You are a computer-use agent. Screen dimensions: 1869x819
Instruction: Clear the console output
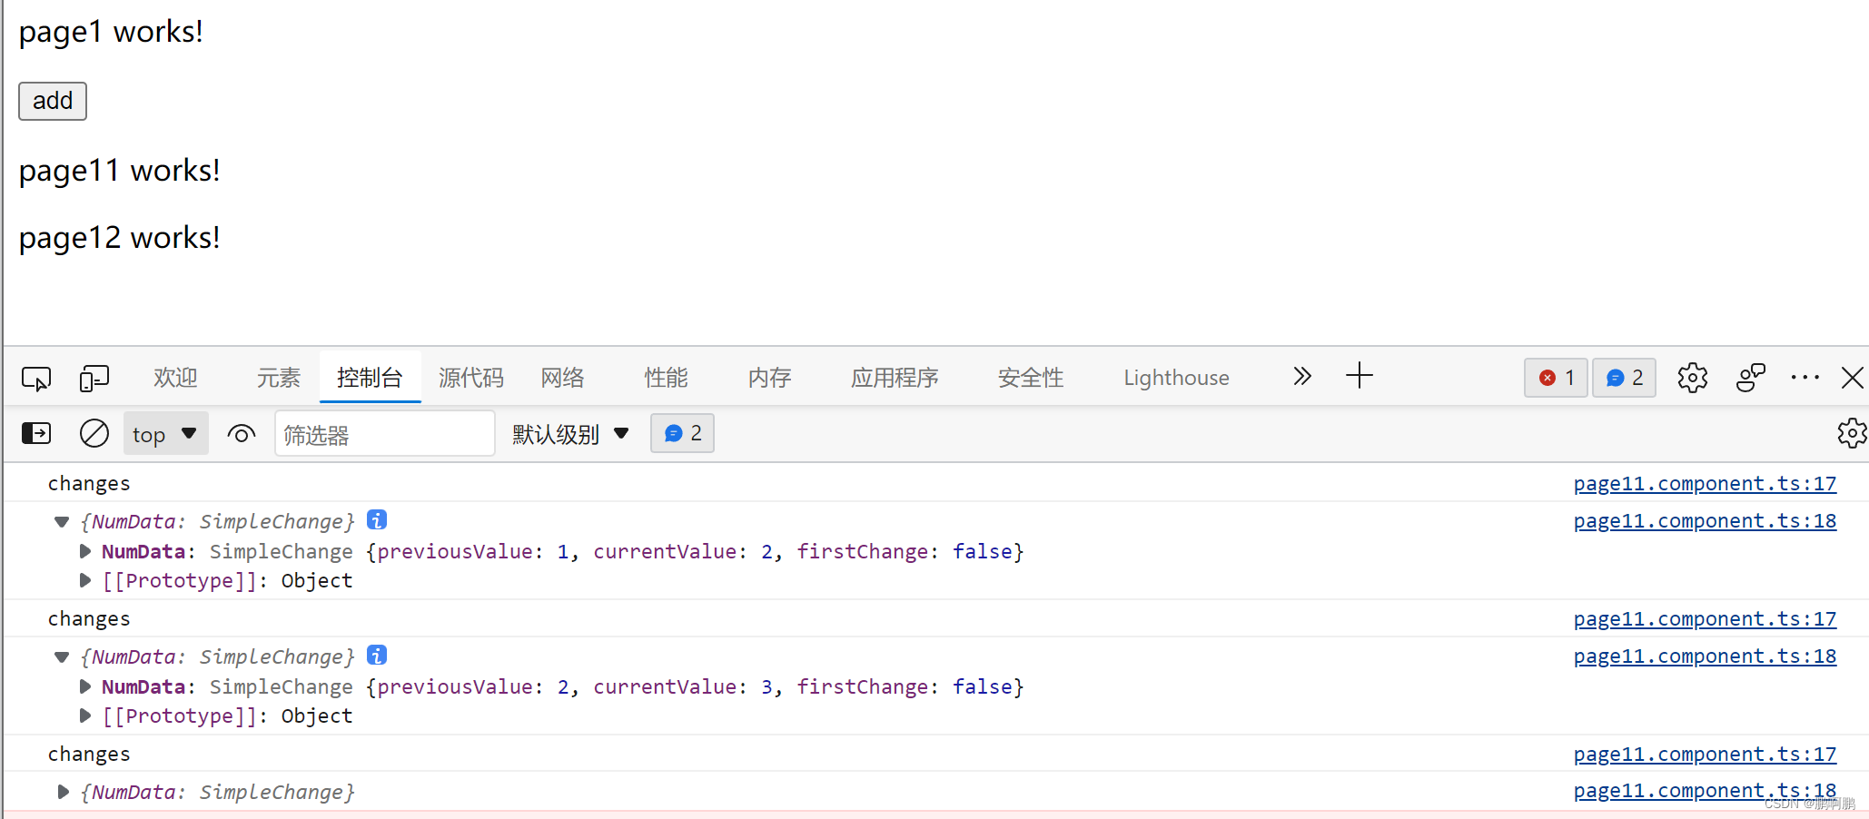coord(94,433)
